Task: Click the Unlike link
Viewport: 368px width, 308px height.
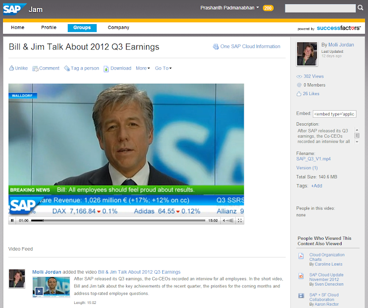Action: pyautogui.click(x=21, y=68)
